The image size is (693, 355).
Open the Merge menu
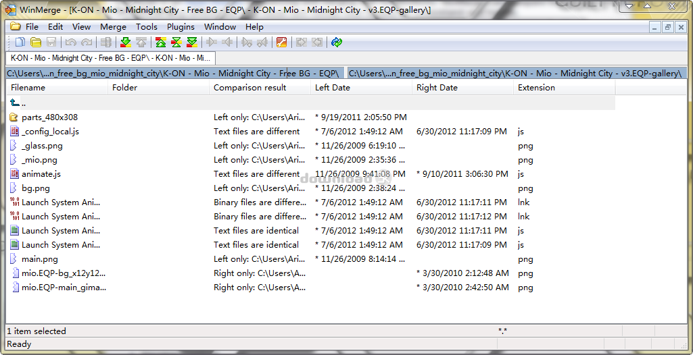pos(113,27)
